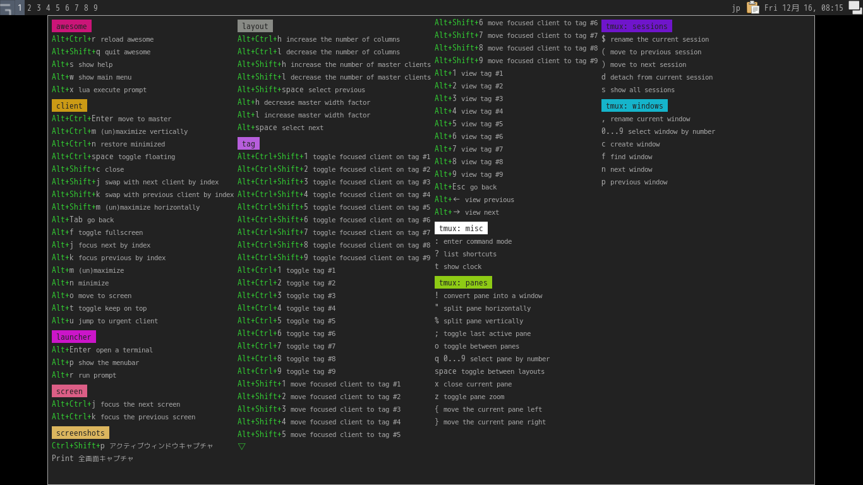Click the jp keyboard layout indicator
Viewport: 863px width, 485px height.
736,8
